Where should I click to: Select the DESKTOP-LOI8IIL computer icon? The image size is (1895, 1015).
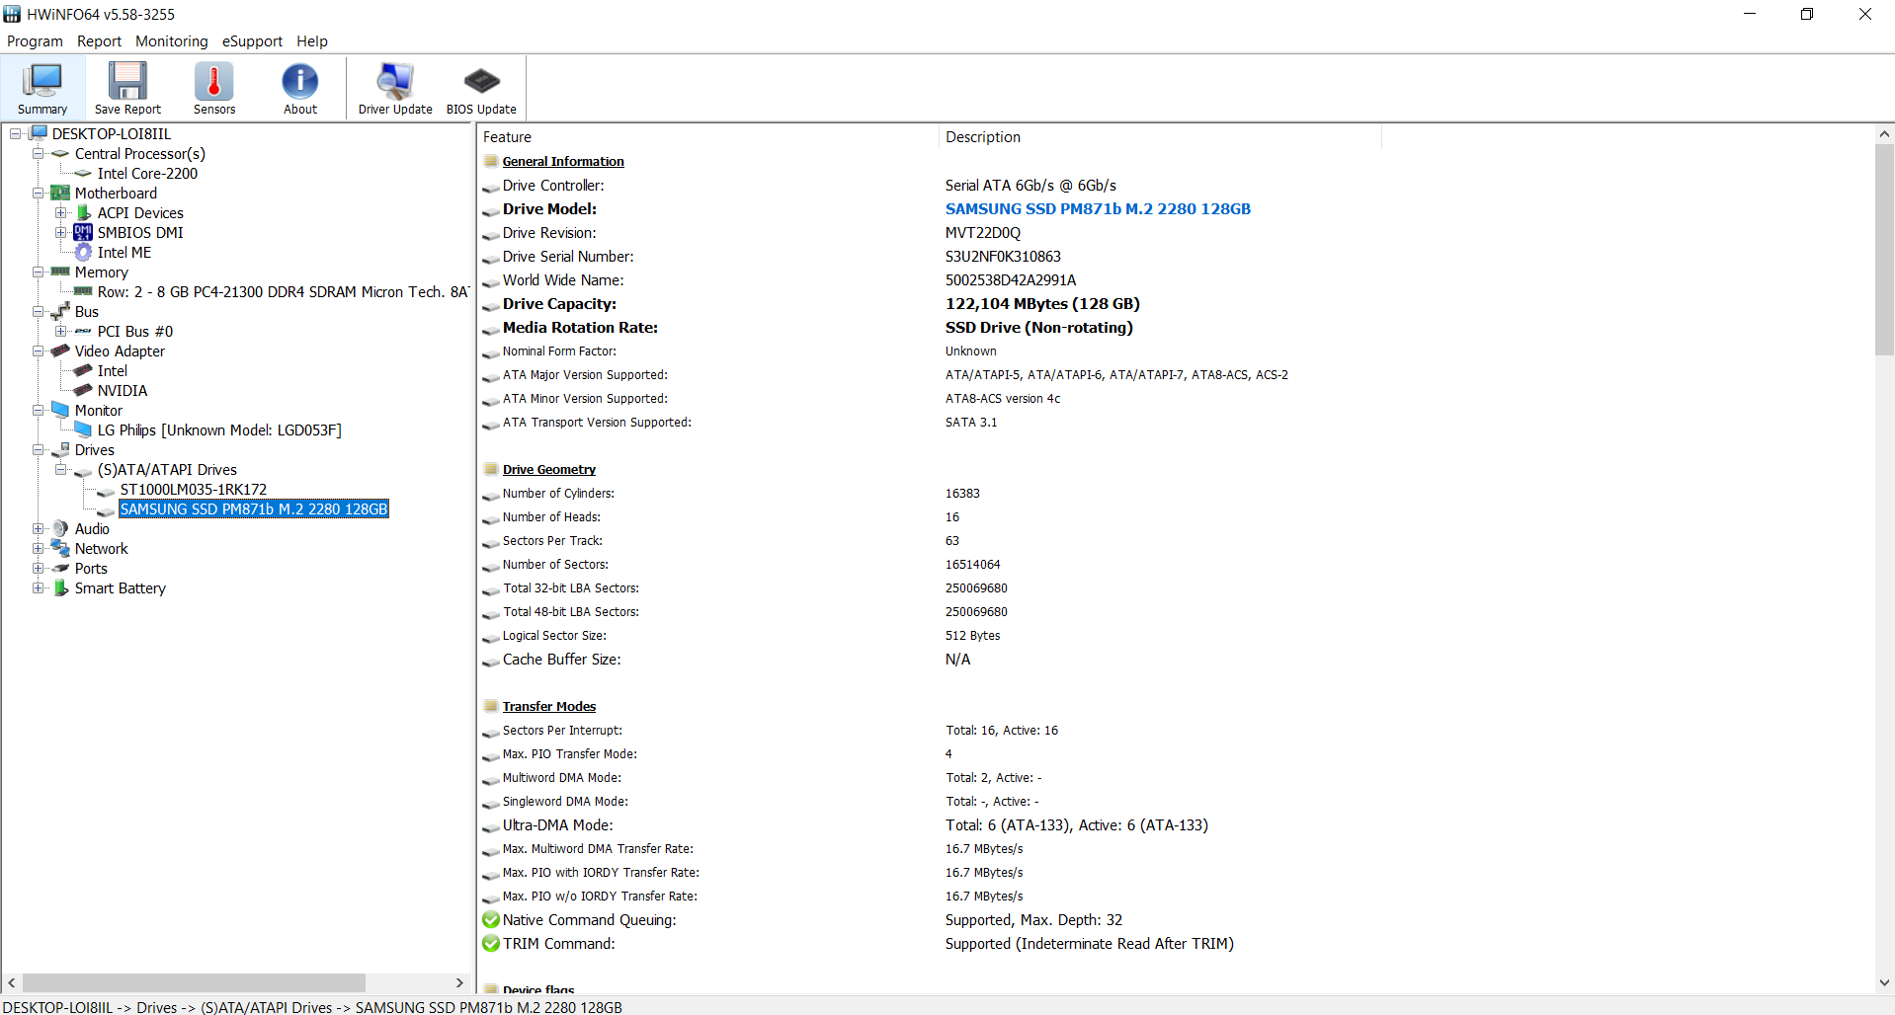[39, 133]
